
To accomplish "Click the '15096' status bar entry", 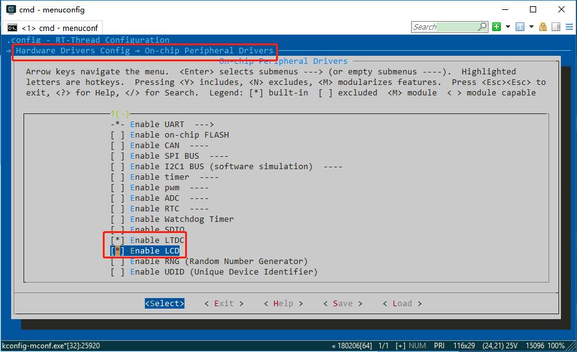I will (x=535, y=346).
